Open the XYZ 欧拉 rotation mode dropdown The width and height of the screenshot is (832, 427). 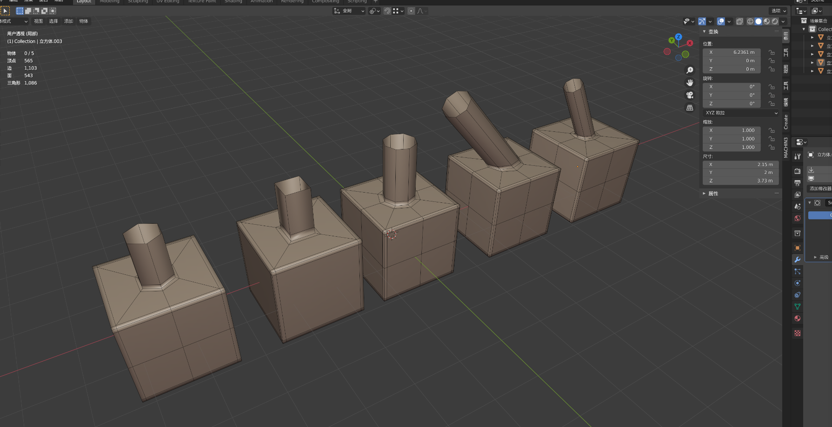(741, 113)
